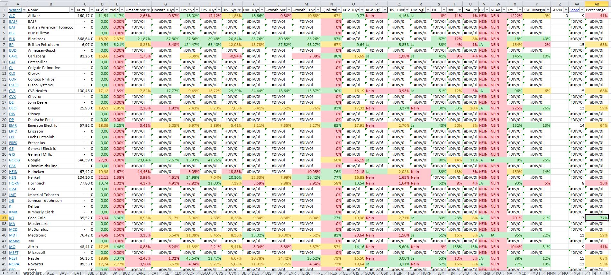Open the KMB sheet tab
This screenshot has width=611, height=275.
tap(486, 273)
